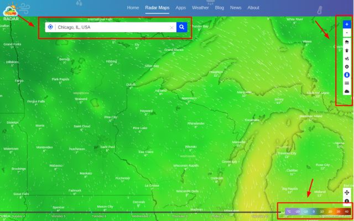The image size is (354, 221).
Task: Open the News page
Action: [236, 8]
